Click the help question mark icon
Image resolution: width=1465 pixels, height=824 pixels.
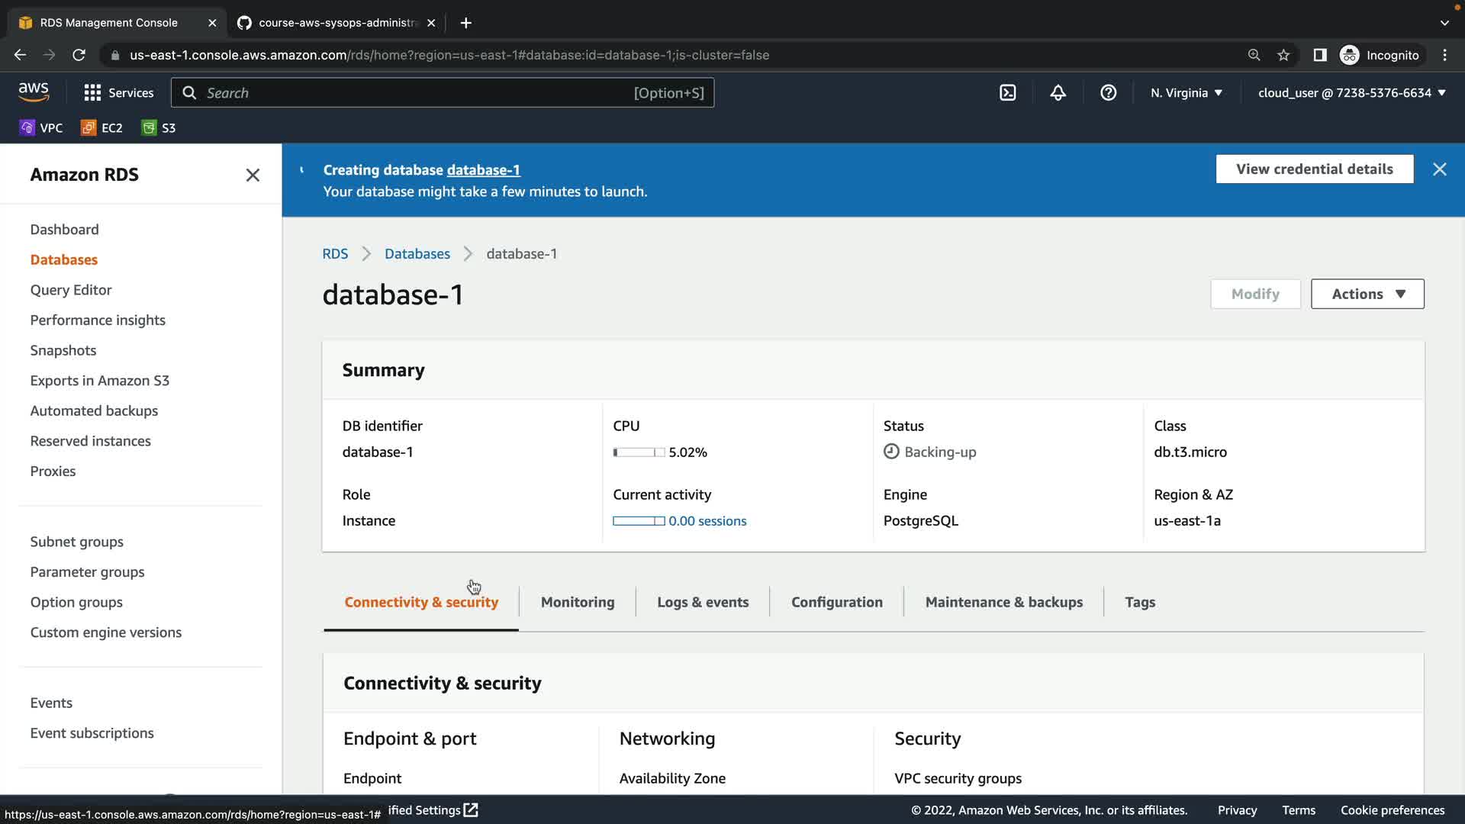[1108, 92]
